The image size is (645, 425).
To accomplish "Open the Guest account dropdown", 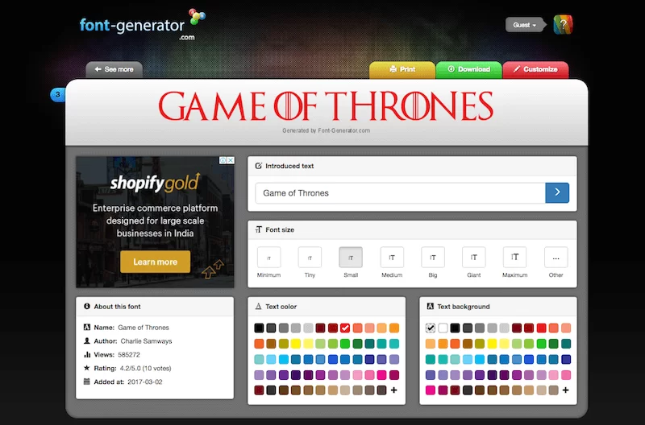I will pyautogui.click(x=524, y=25).
